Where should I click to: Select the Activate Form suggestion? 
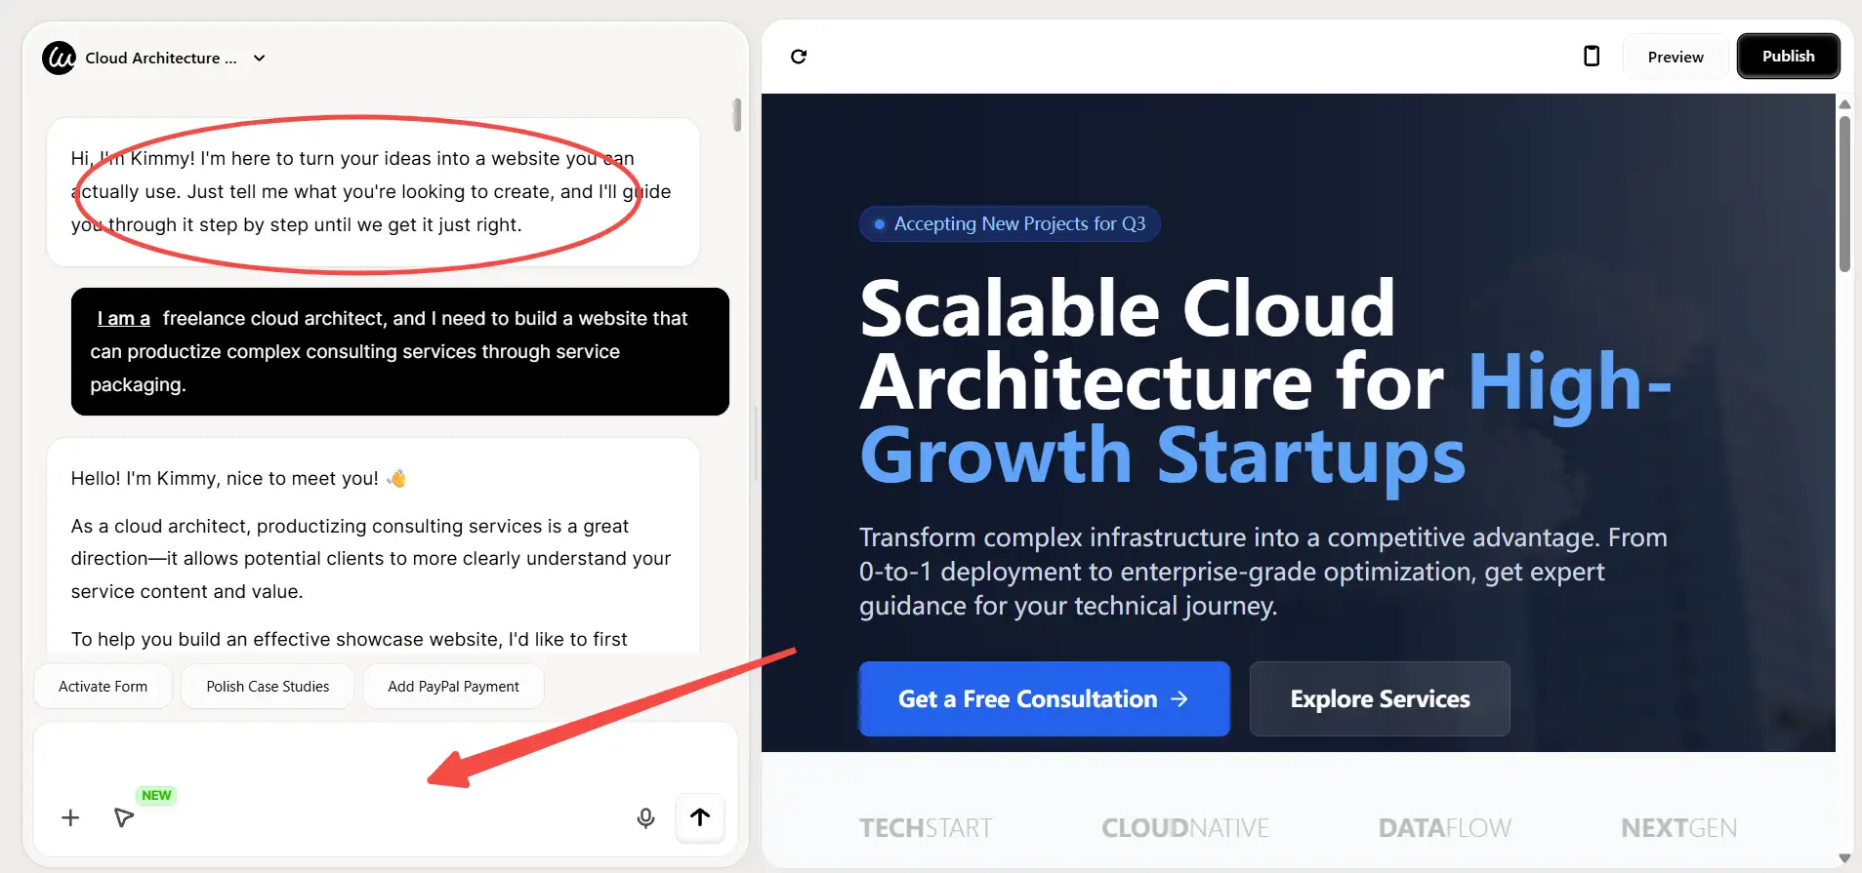point(103,687)
